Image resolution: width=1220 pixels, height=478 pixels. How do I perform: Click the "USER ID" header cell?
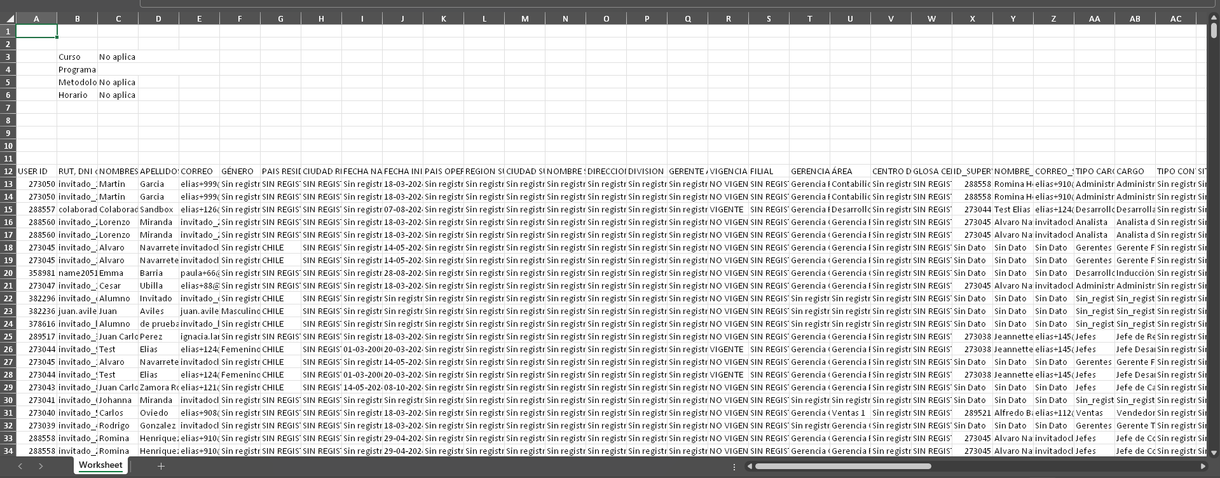coord(36,171)
